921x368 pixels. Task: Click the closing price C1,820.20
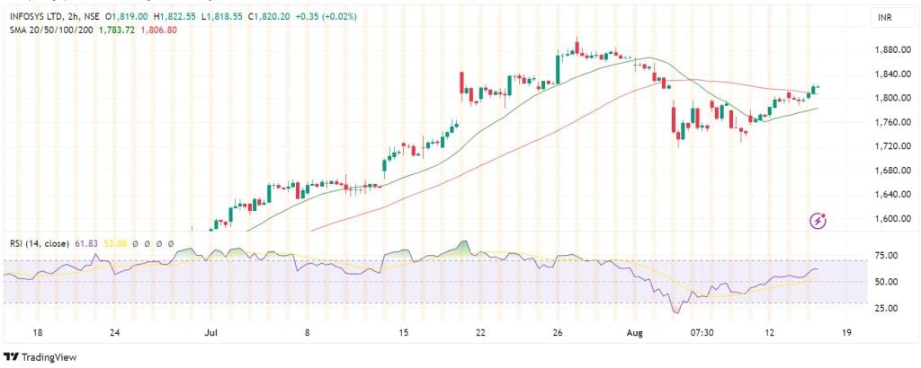[269, 17]
